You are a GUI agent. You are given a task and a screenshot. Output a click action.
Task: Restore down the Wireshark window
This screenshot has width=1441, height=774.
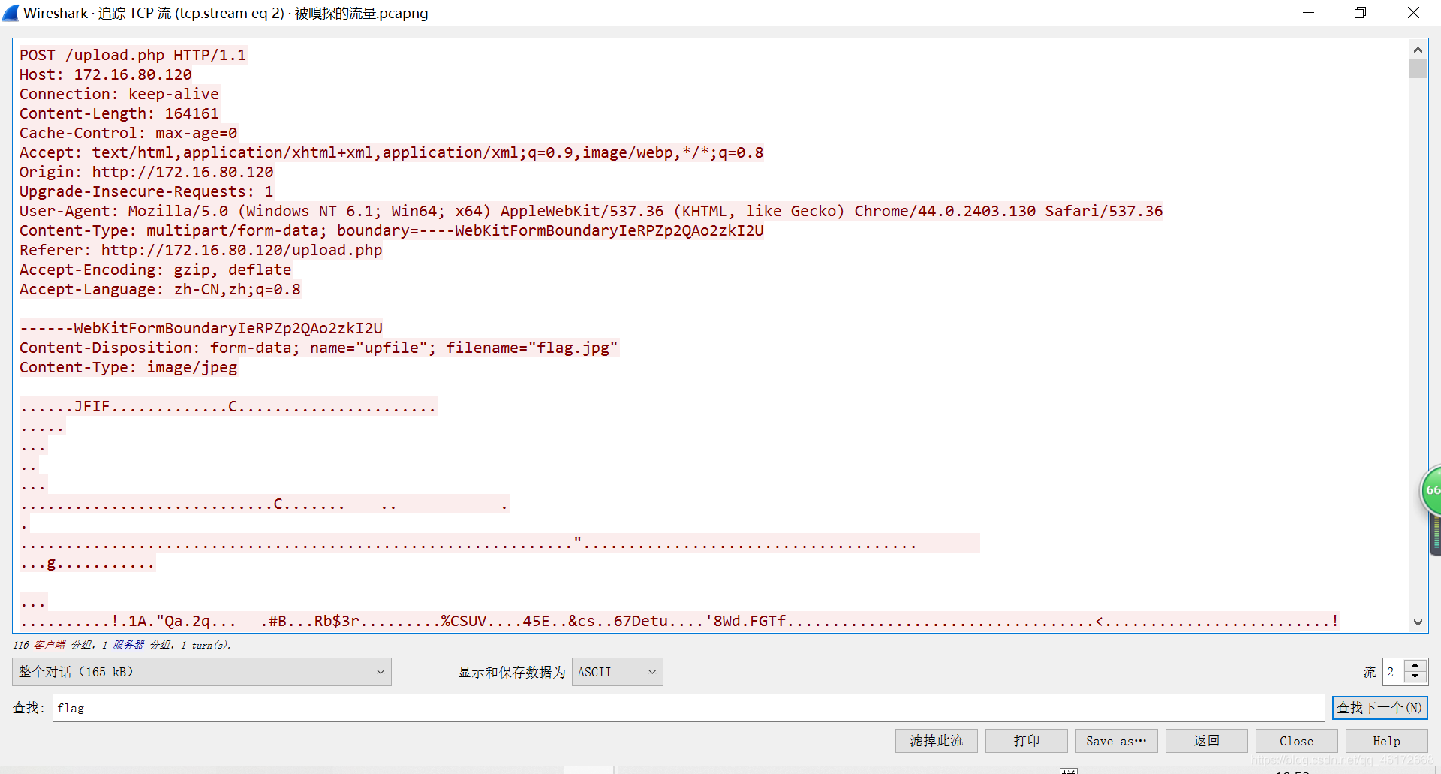(x=1360, y=13)
